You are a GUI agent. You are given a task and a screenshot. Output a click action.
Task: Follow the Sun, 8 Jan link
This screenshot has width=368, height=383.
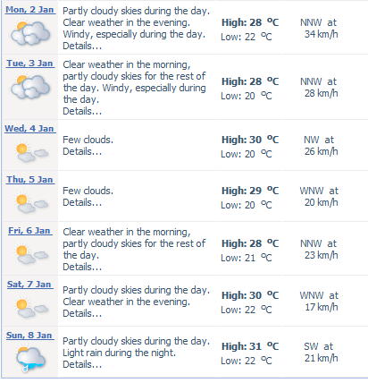[29, 336]
